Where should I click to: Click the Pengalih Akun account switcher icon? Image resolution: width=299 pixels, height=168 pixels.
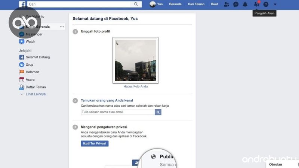click(x=257, y=4)
